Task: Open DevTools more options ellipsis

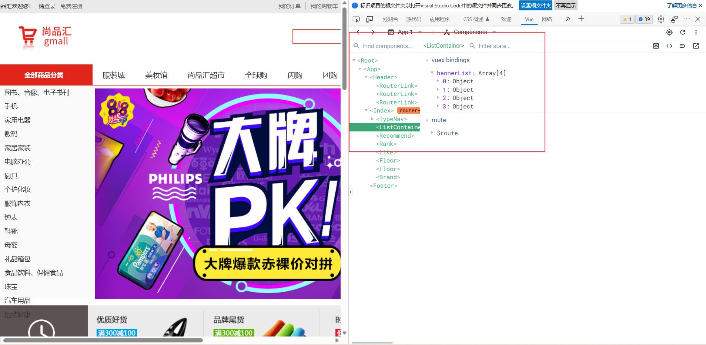Action: [687, 19]
